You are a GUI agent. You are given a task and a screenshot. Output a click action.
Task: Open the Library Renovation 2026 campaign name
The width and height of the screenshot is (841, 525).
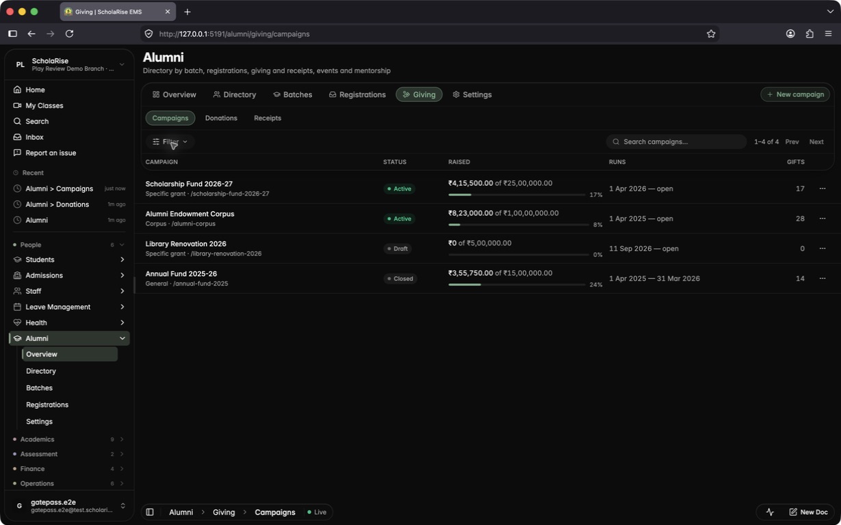pyautogui.click(x=185, y=244)
